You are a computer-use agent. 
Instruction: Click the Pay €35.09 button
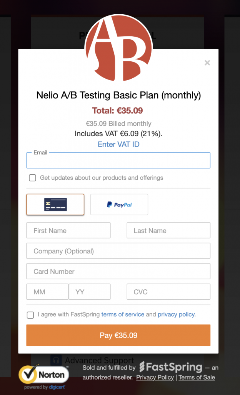pos(118,335)
